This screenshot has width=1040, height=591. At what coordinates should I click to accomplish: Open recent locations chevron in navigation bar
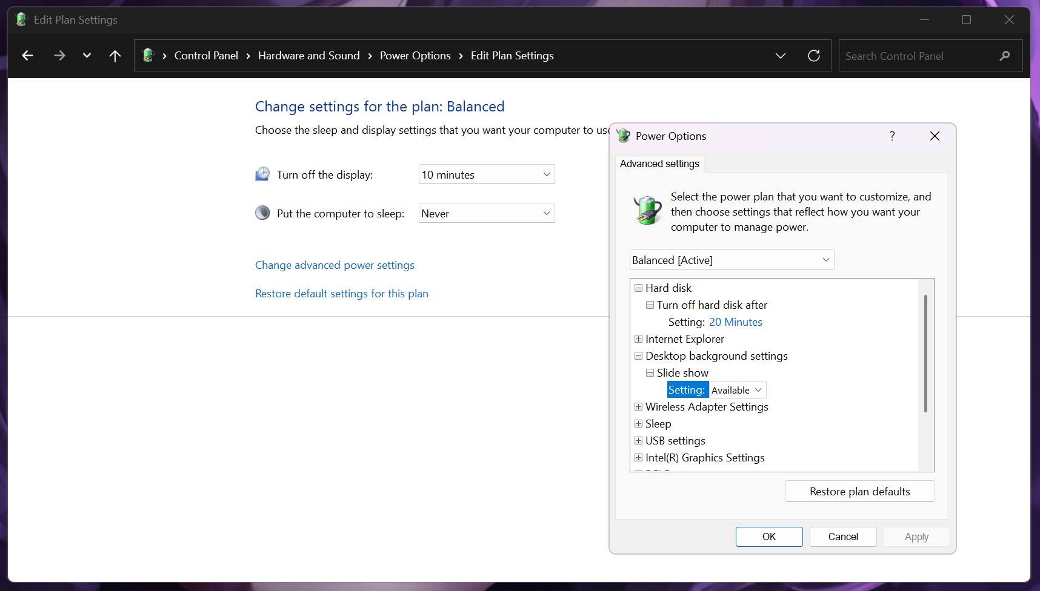pyautogui.click(x=87, y=56)
